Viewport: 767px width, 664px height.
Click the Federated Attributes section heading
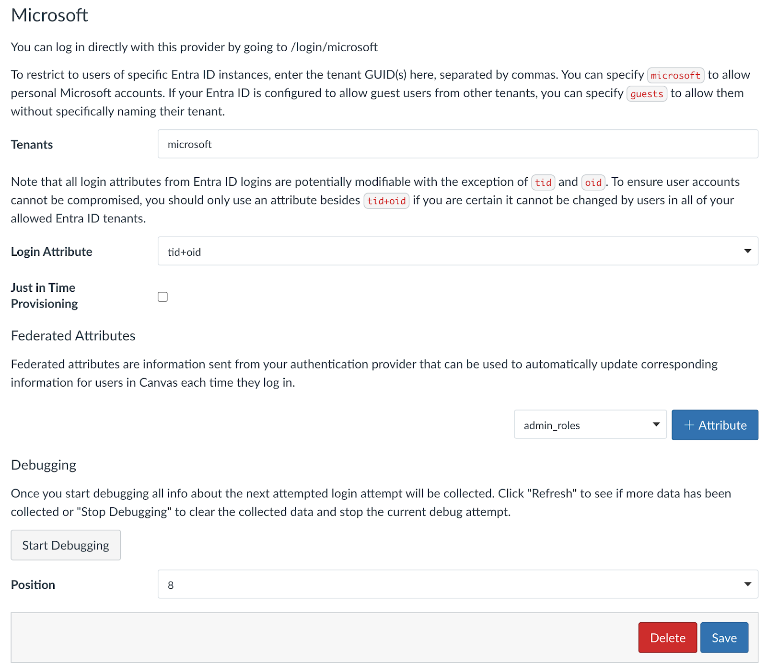coord(72,335)
